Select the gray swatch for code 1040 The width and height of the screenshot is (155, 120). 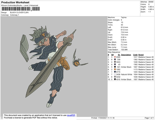115,77
